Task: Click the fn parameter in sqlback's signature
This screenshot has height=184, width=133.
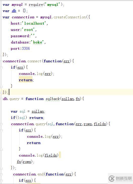Action: point(78,99)
